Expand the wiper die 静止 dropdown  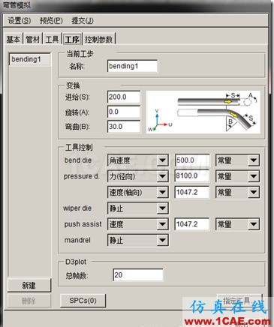(138, 208)
